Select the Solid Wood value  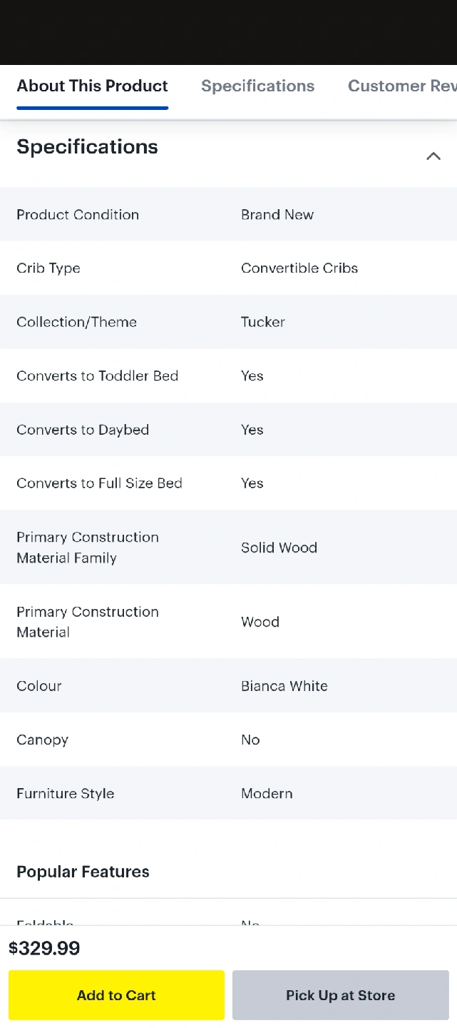[x=279, y=548]
